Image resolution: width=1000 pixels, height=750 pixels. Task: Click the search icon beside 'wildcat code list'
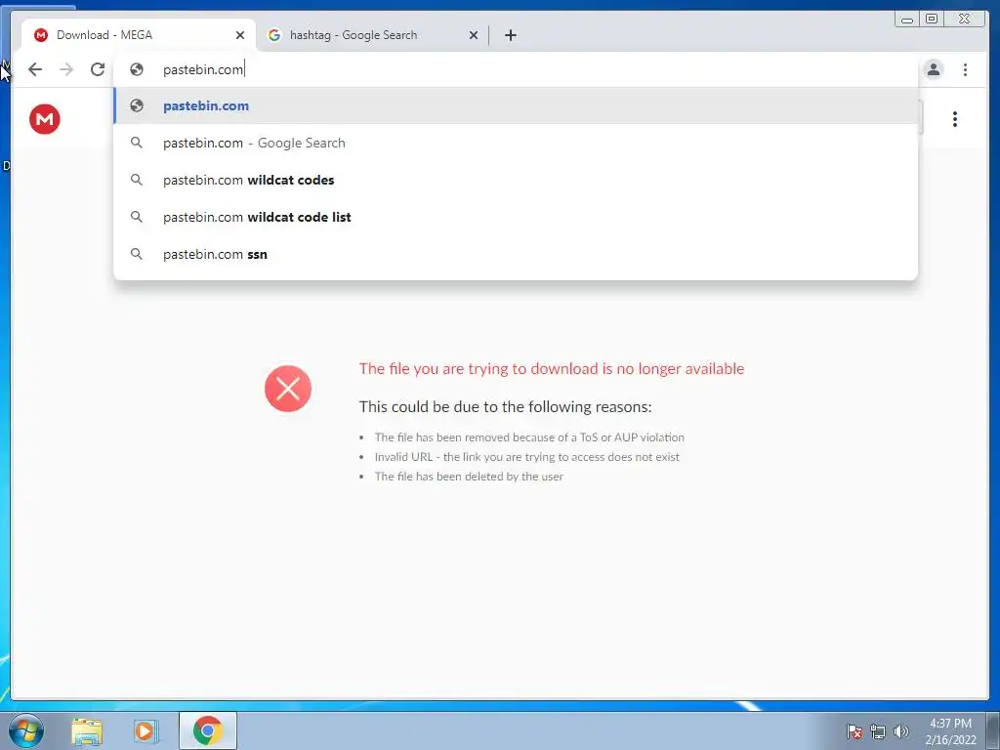click(137, 217)
